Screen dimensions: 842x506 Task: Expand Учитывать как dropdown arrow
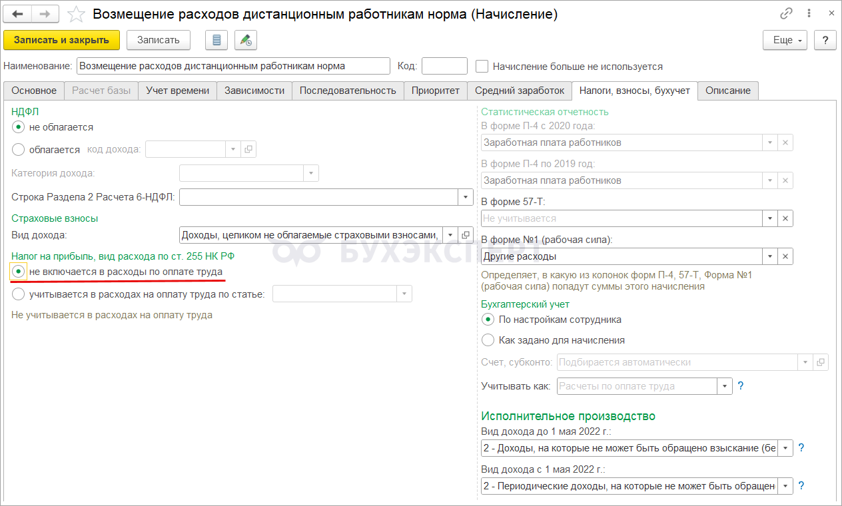click(x=725, y=386)
